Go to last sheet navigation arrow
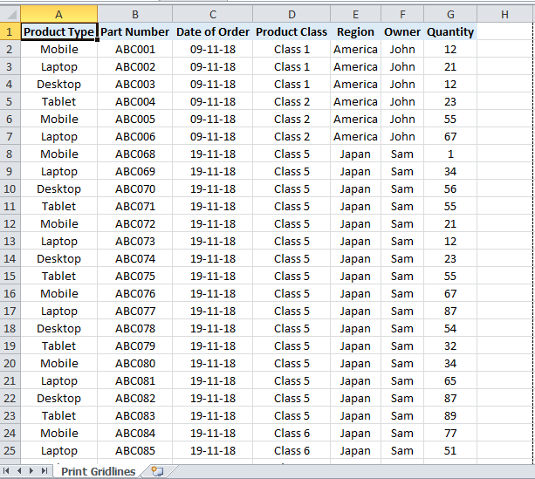The height and width of the screenshot is (479, 535). [x=44, y=471]
